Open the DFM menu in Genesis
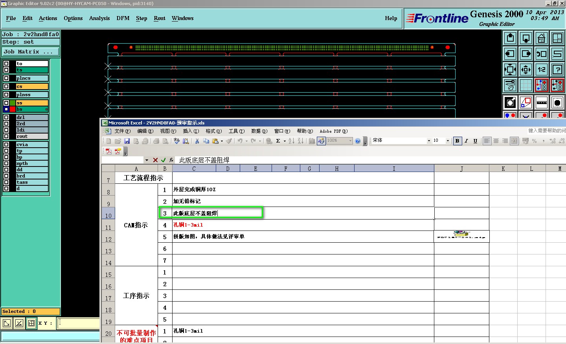Viewport: 566px width, 344px height. point(123,18)
